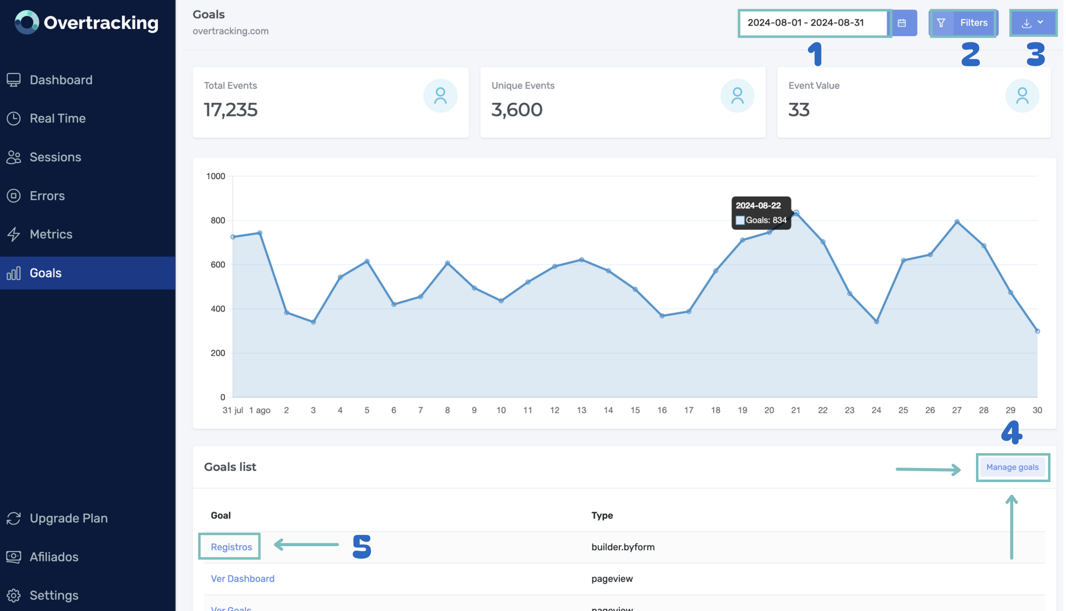
Task: Click the 31 jul x-axis label
Action: click(x=233, y=411)
